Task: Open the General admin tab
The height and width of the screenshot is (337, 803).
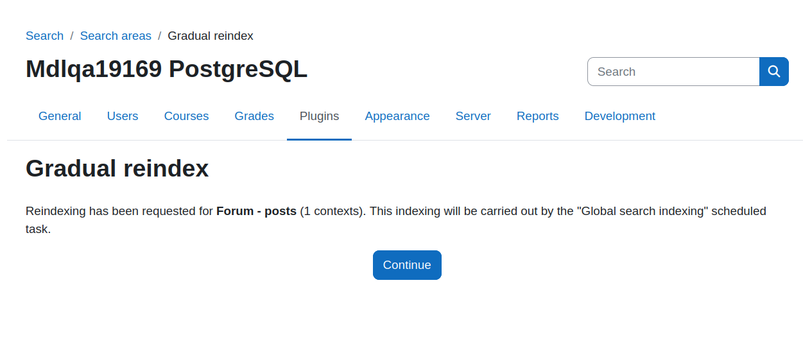Action: coord(60,116)
